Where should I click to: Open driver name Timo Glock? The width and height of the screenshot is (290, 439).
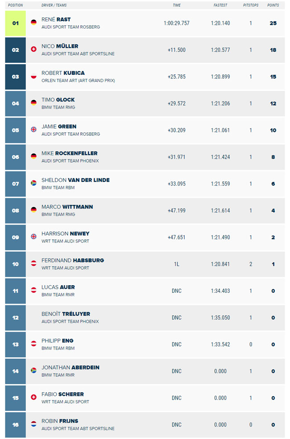[58, 100]
